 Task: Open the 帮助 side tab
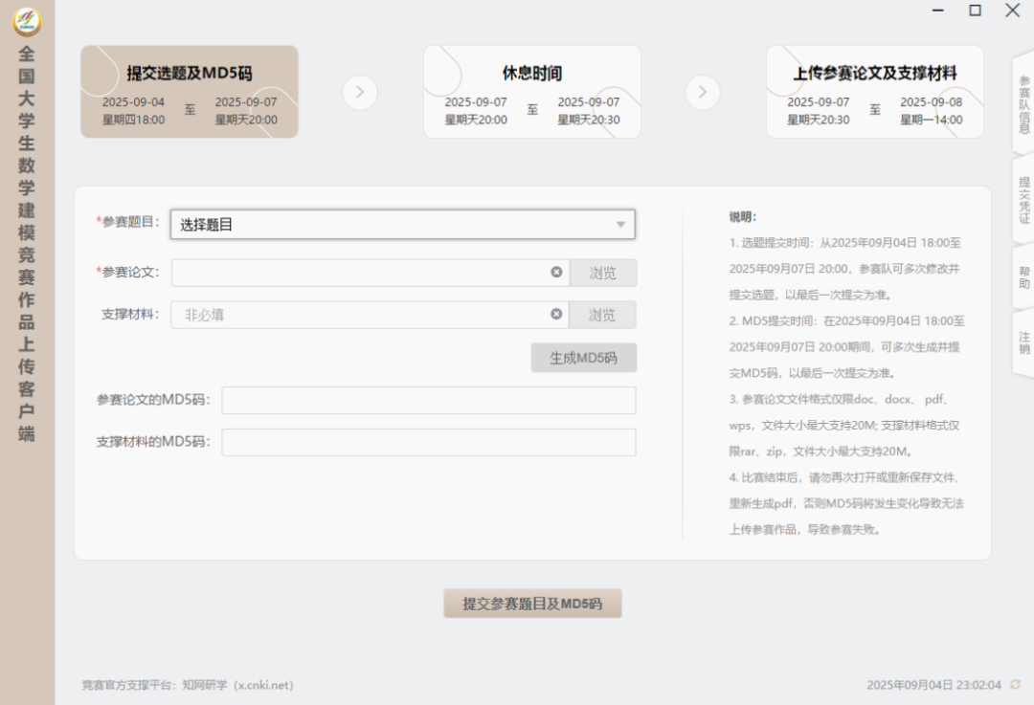click(x=1023, y=277)
